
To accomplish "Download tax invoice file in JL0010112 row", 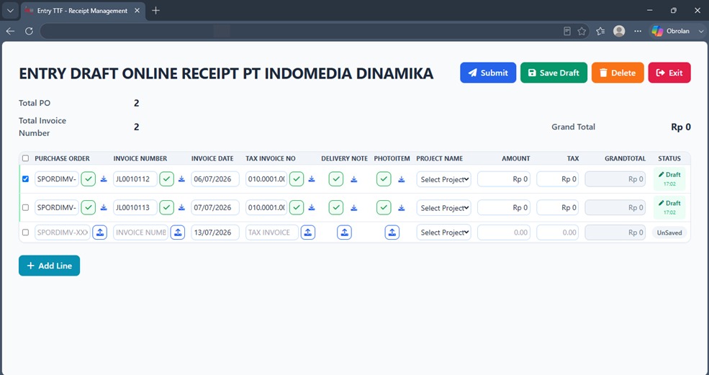I will [x=312, y=179].
